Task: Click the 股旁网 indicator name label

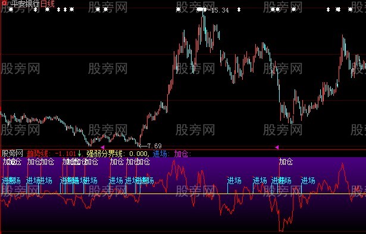Action: [12, 154]
